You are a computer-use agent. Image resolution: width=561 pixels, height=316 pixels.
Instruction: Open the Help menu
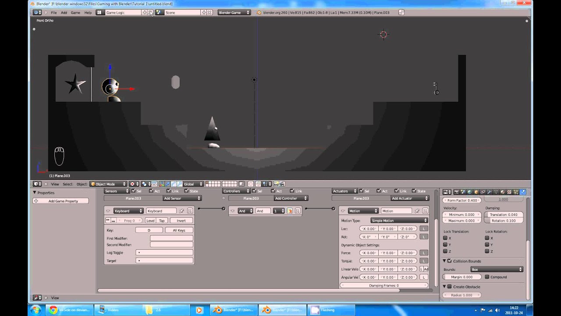[x=88, y=12]
